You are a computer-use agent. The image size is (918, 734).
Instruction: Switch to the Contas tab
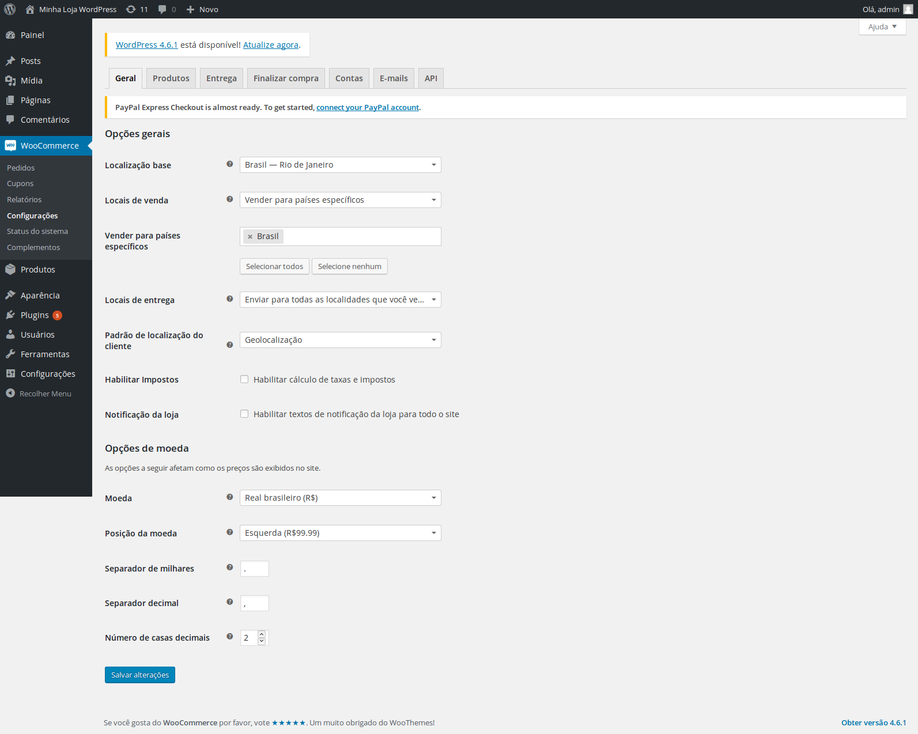(349, 78)
